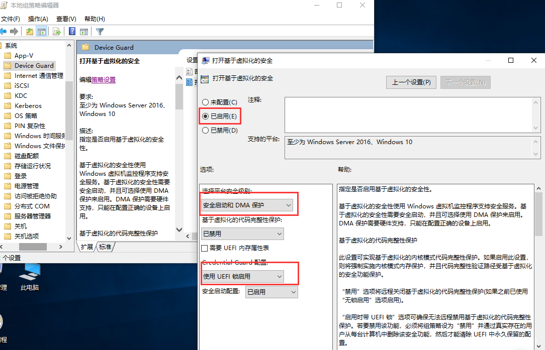Image resolution: width=545 pixels, height=350 pixels.
Task: Click the description pane scroll down arrow
Action: (179, 229)
